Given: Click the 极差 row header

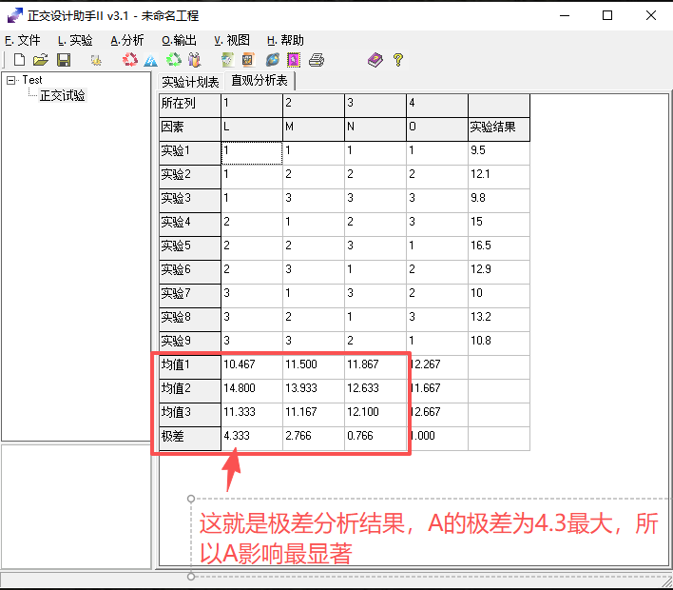Looking at the screenshot, I should pyautogui.click(x=190, y=438).
